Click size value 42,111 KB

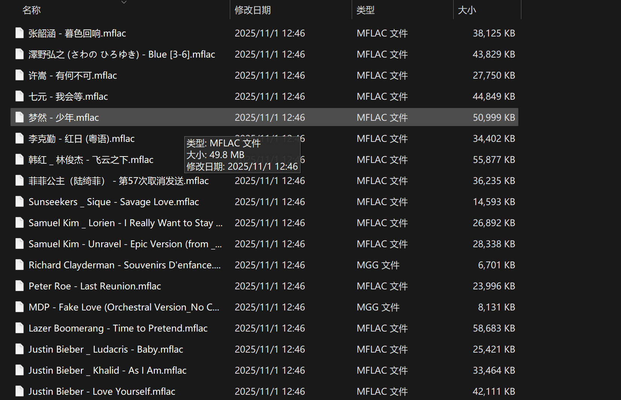[494, 391]
